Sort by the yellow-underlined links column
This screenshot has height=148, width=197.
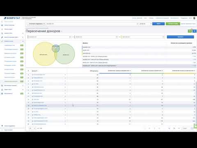point(183,71)
